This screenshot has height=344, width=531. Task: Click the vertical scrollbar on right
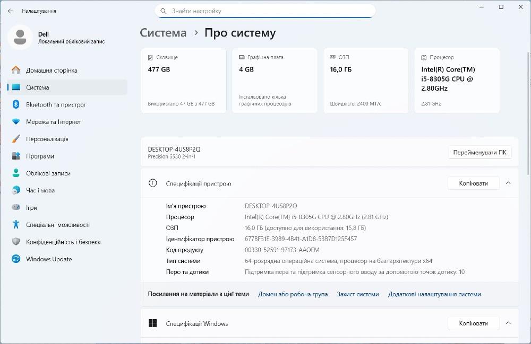click(x=529, y=113)
